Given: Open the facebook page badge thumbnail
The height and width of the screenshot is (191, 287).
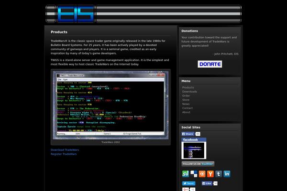Looking at the screenshot, I should [x=194, y=149].
